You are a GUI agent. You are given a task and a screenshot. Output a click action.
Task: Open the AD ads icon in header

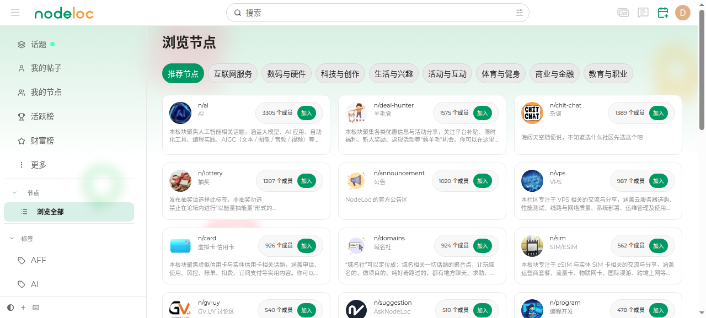(623, 13)
